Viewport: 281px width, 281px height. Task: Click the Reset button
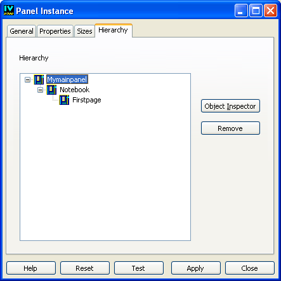pos(85,268)
